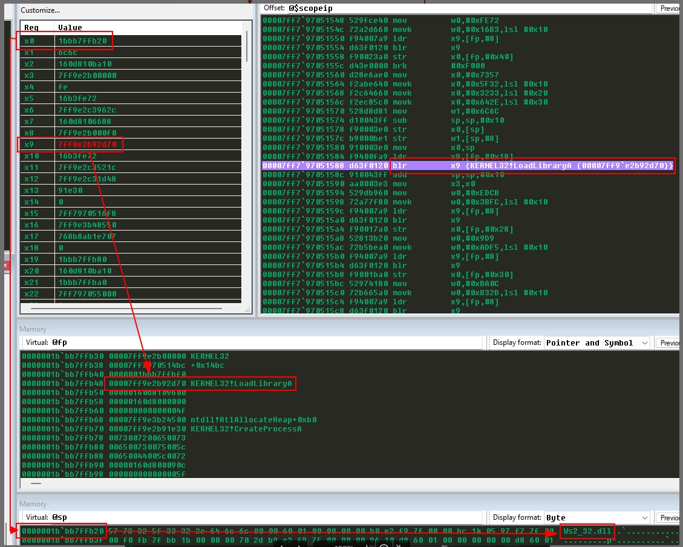Select the x13 register value 91e30
683x547 pixels.
tap(70, 191)
